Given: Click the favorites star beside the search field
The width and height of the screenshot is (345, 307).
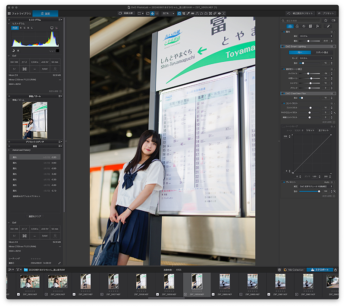Looking at the screenshot, I should tap(326, 20).
